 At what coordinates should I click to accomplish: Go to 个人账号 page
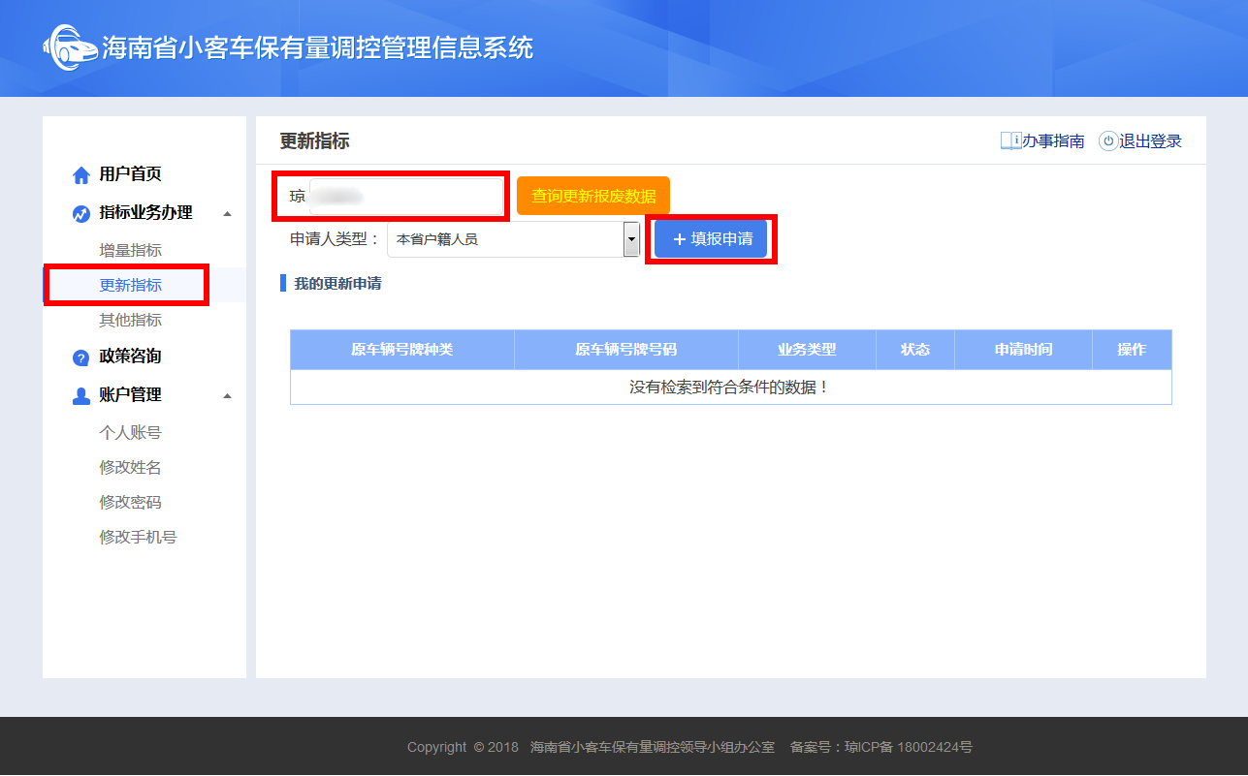click(x=130, y=432)
